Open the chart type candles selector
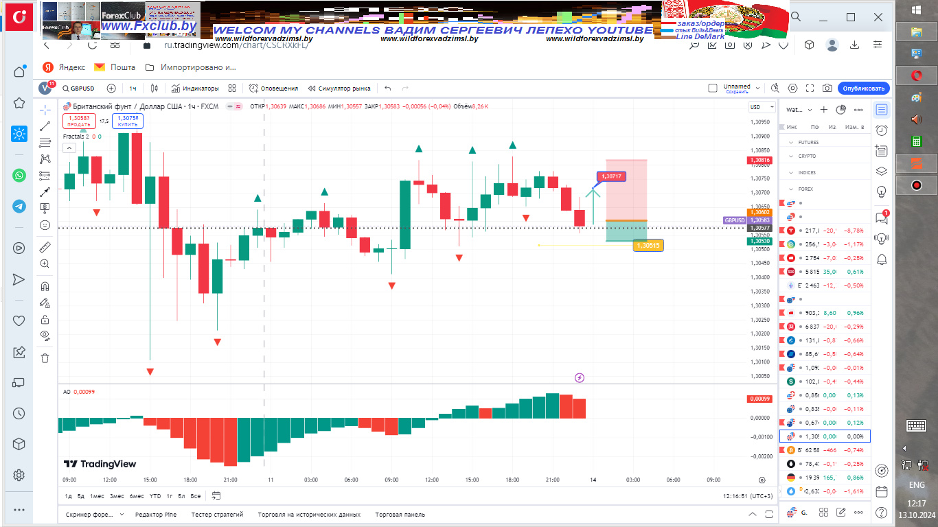Viewport: 938px width, 527px height. pos(155,89)
